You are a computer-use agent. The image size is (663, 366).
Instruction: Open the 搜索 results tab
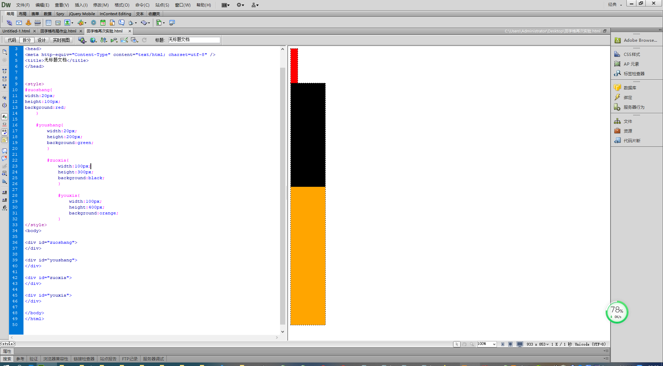(x=7, y=359)
